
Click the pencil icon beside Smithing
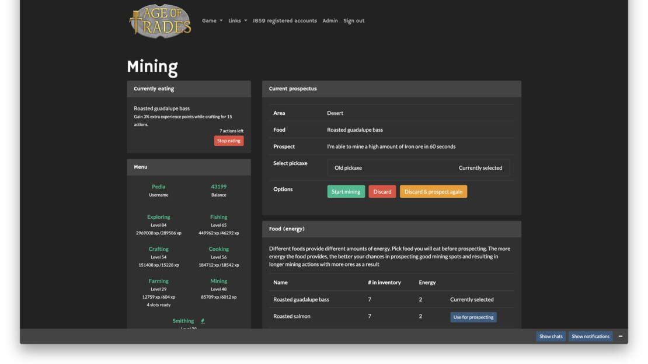(x=203, y=321)
